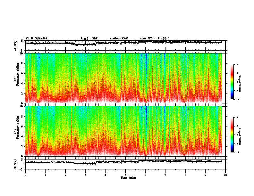This screenshot has width=254, height=196.
Task: Click ch.2 frequency axis tick 6
Action: (x=22, y=127)
